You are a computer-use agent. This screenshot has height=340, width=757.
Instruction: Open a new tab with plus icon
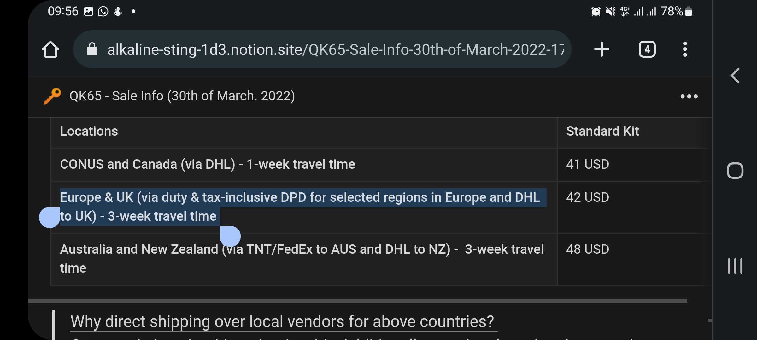(602, 49)
